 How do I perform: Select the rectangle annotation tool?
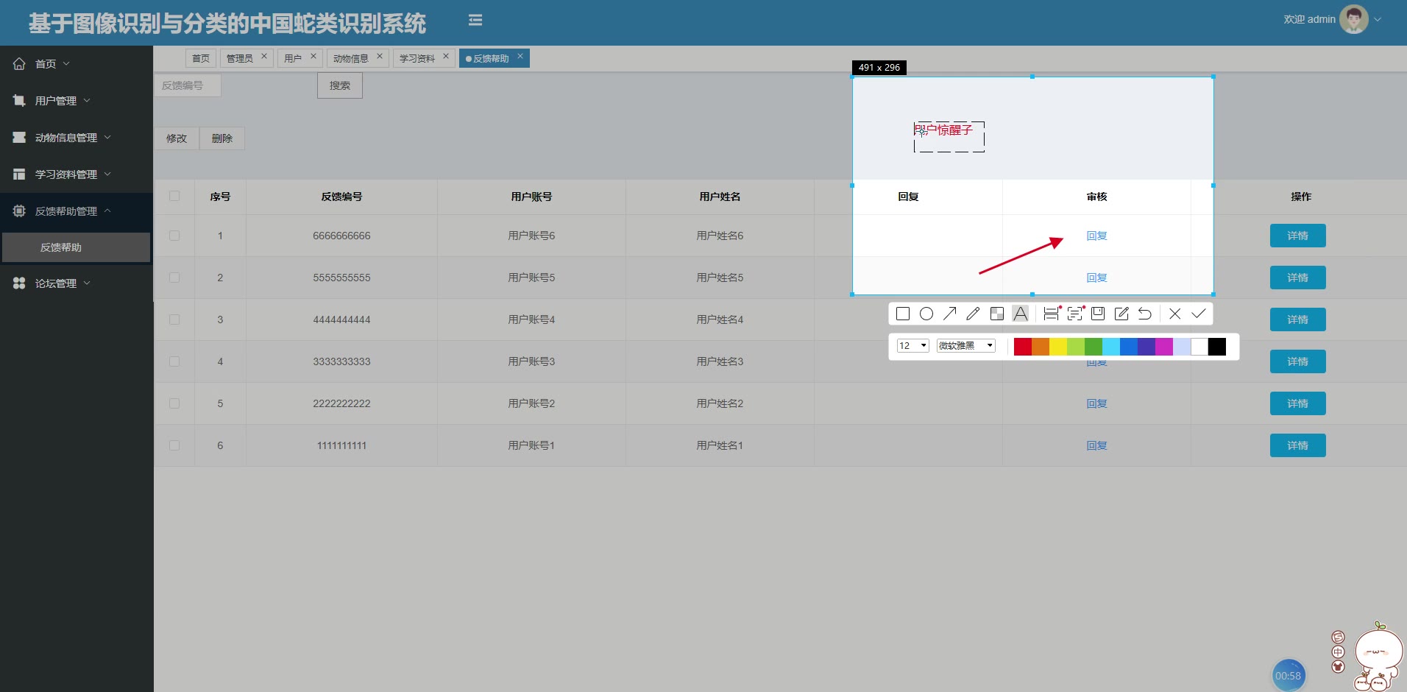pyautogui.click(x=903, y=314)
